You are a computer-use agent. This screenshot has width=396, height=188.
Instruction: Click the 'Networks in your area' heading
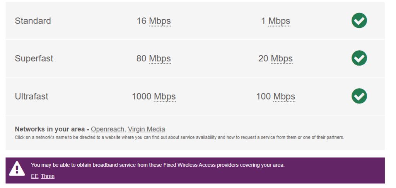[50, 129]
